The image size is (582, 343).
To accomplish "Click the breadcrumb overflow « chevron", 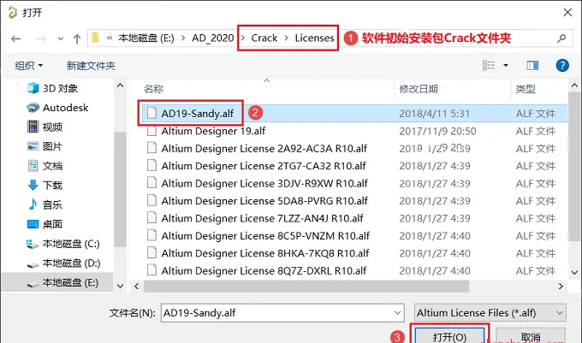I will [110, 38].
